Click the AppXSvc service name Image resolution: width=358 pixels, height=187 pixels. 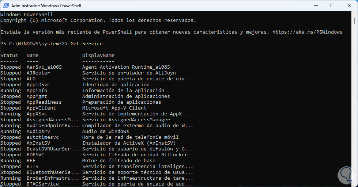(37, 114)
